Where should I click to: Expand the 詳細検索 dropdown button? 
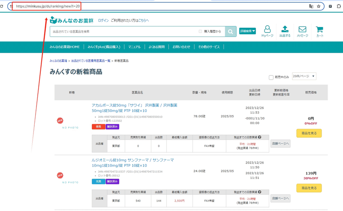tap(247, 31)
